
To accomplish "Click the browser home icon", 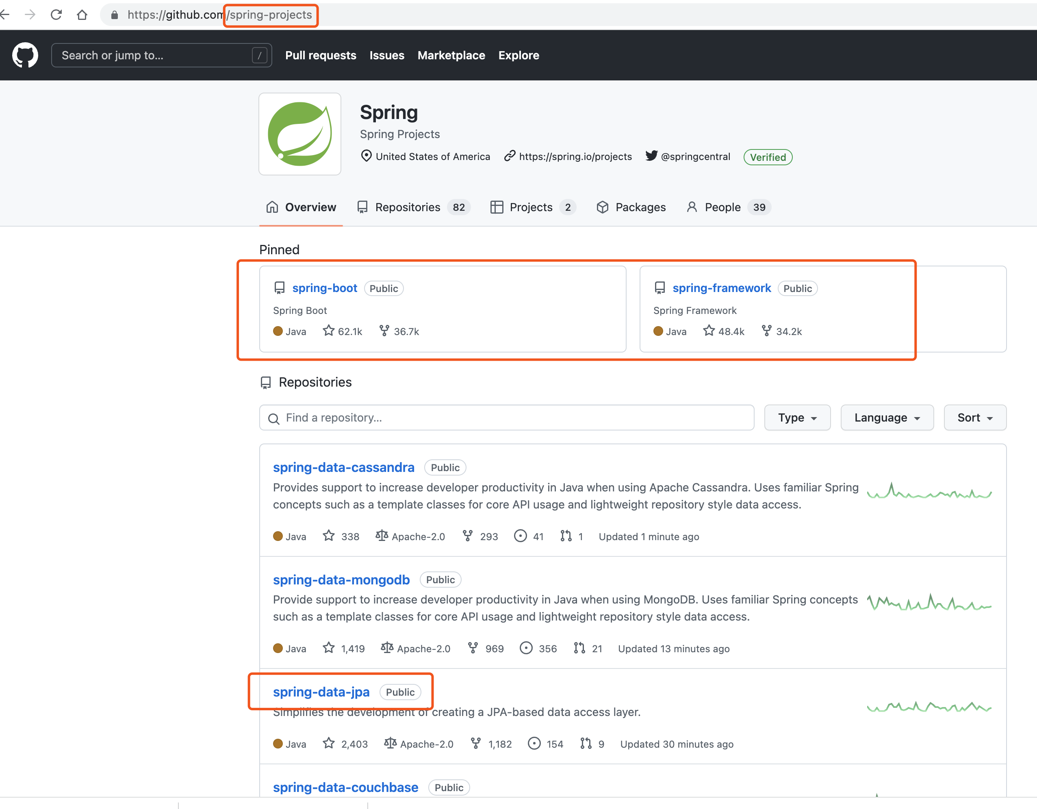I will tap(82, 15).
